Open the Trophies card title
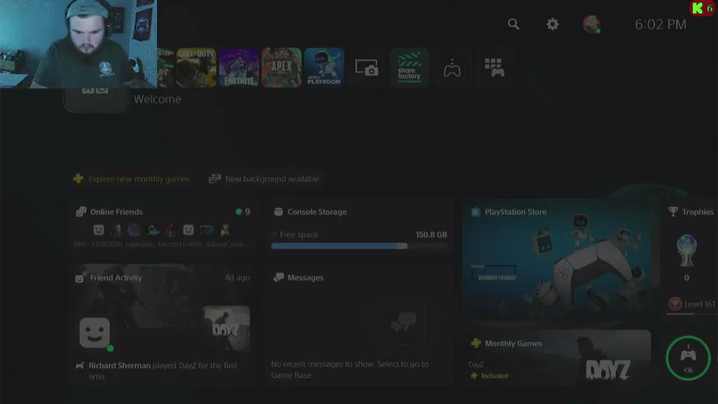 [698, 212]
